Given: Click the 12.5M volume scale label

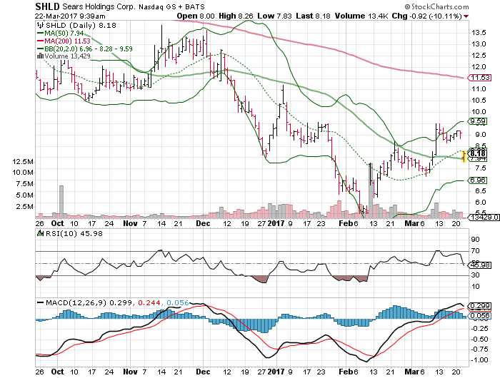Looking at the screenshot, I should 23,161.
